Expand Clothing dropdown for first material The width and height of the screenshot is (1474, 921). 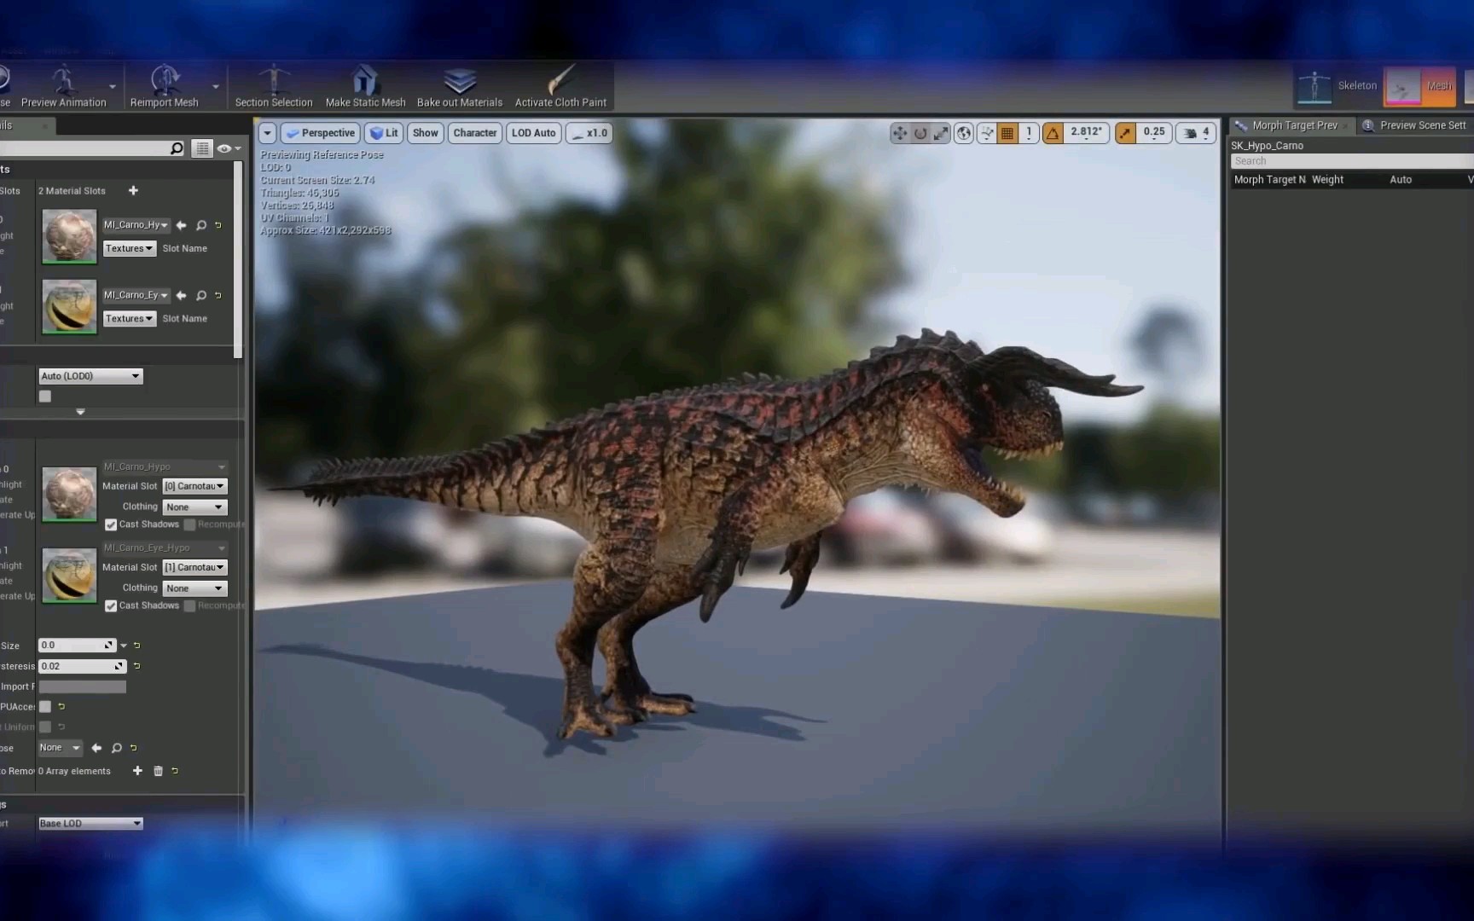point(194,507)
